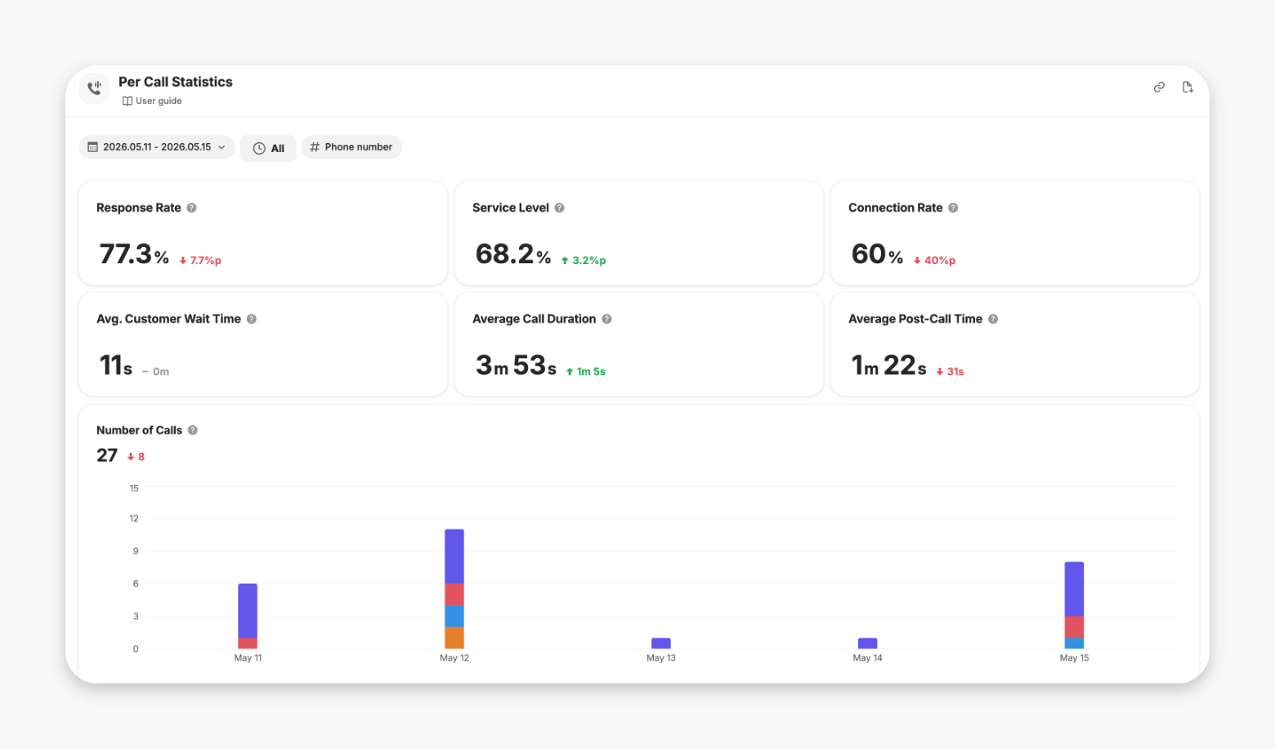This screenshot has height=749, width=1275.
Task: Open the User guide link
Action: click(152, 101)
